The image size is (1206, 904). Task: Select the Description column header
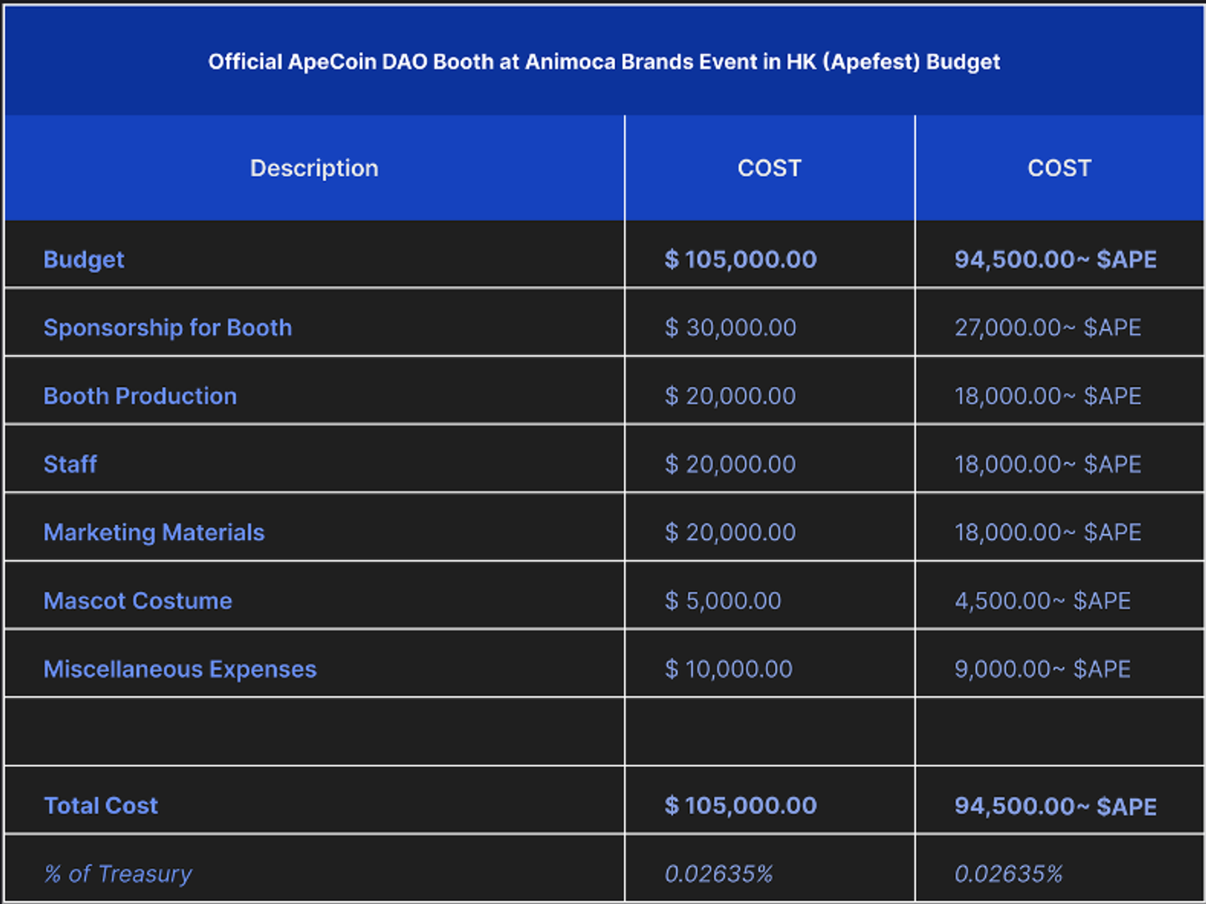[314, 168]
